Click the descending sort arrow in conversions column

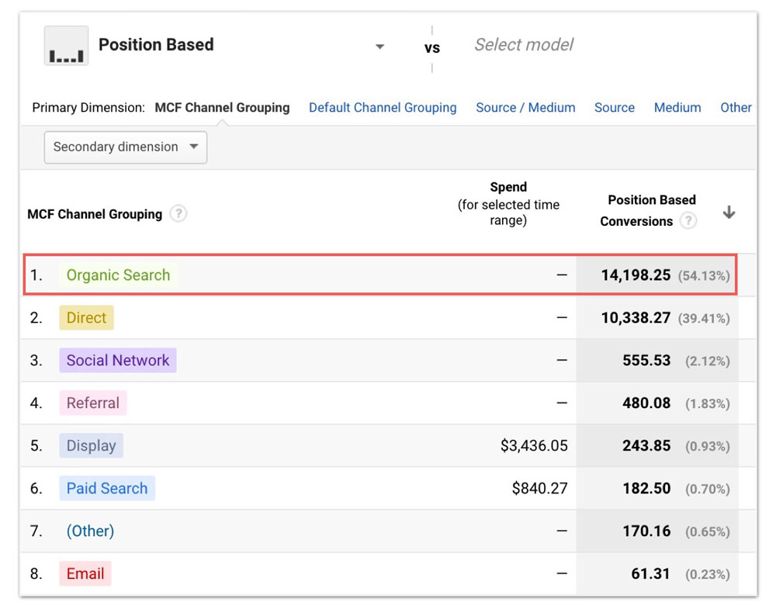(729, 213)
